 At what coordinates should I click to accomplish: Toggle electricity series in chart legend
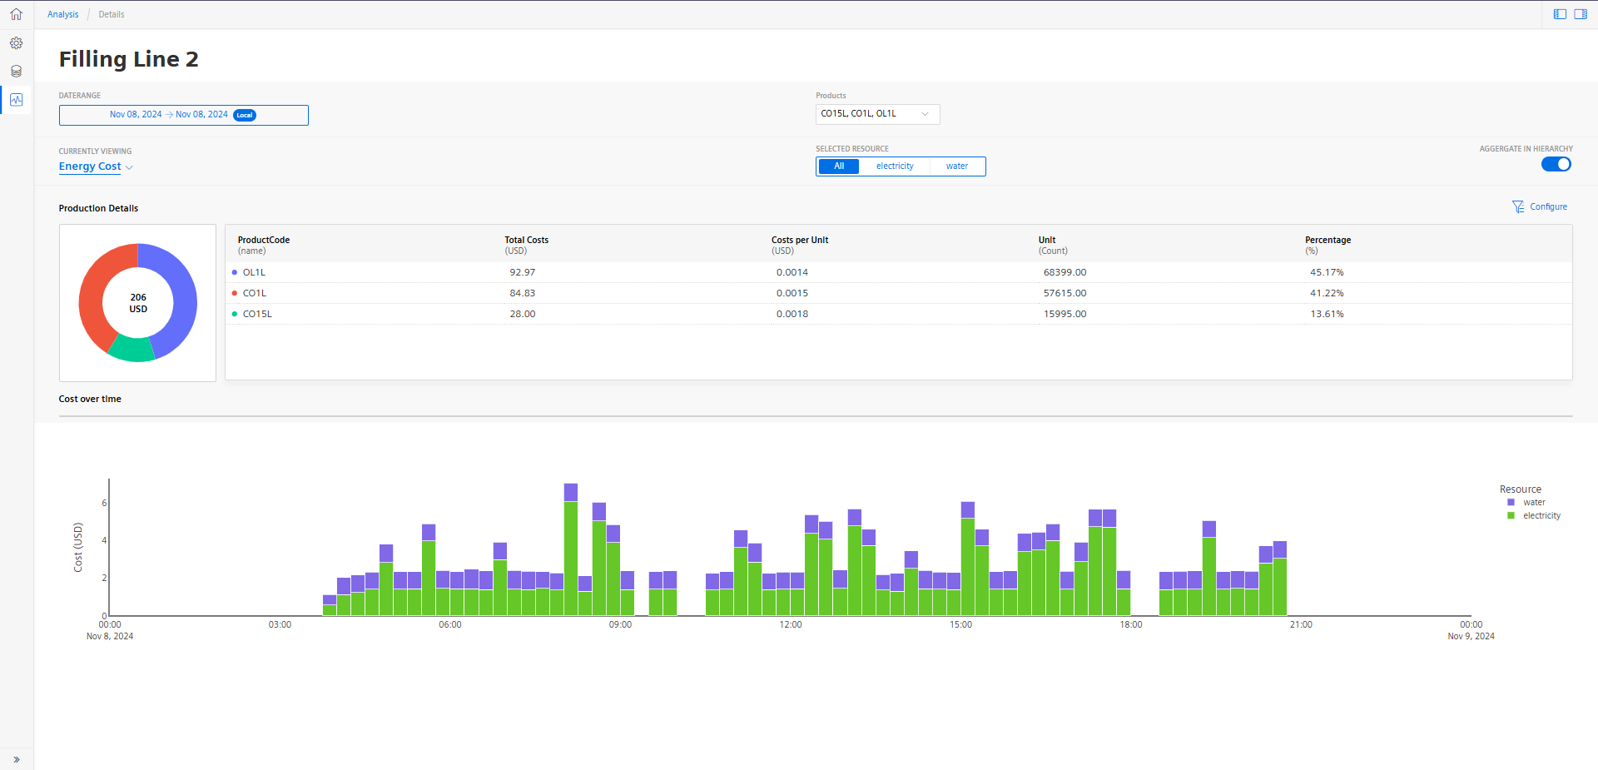(1534, 515)
